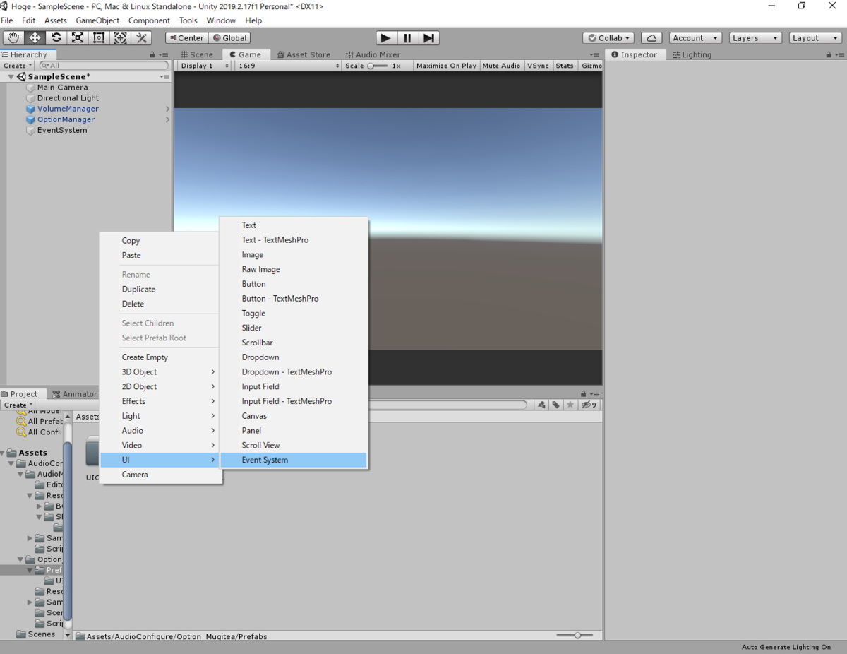847x654 pixels.
Task: Select the Rect Transform tool
Action: pyautogui.click(x=99, y=37)
